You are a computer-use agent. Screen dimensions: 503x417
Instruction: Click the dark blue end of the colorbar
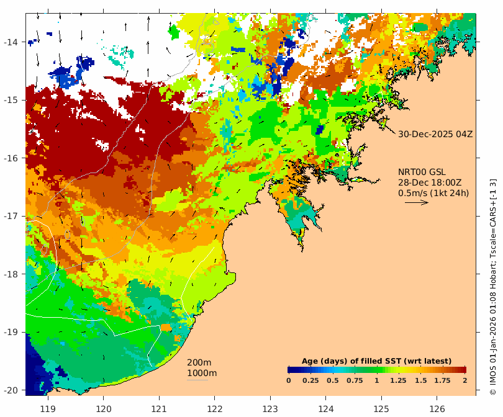coord(291,370)
